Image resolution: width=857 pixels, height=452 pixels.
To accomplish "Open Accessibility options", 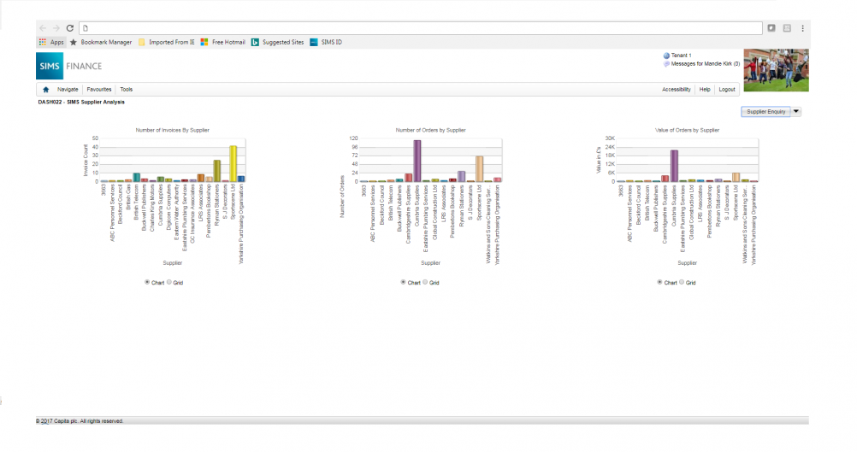I will coord(676,90).
